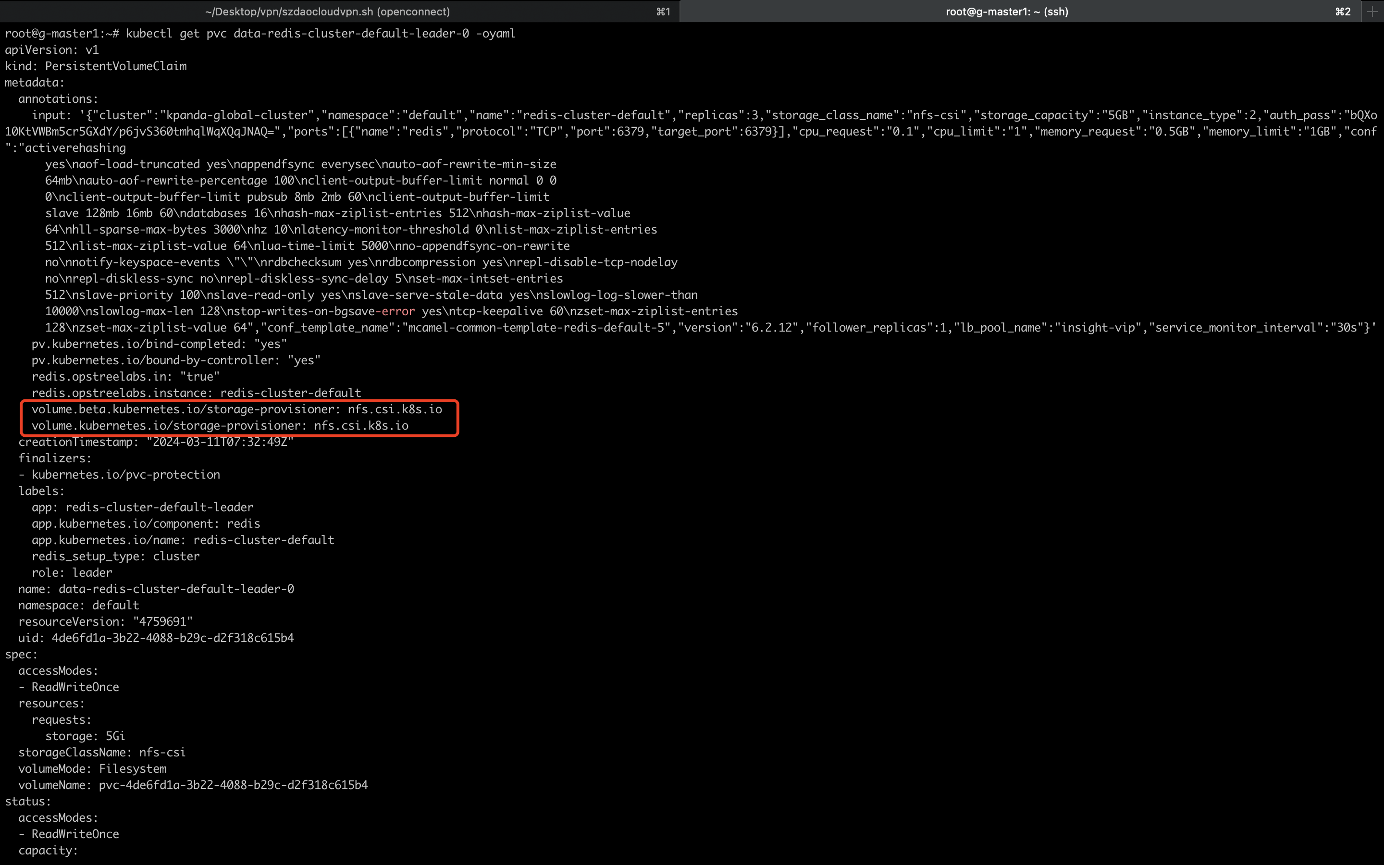Click 'redis_setup_type: cluster' label

coord(116,556)
